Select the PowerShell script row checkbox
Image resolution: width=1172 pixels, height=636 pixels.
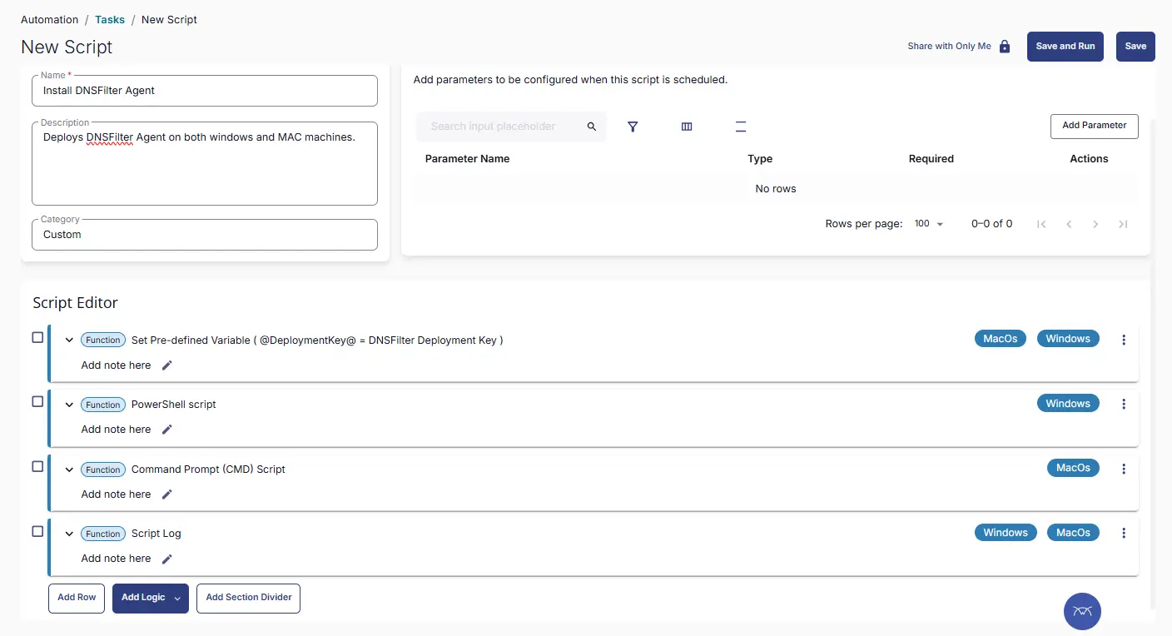click(x=37, y=402)
